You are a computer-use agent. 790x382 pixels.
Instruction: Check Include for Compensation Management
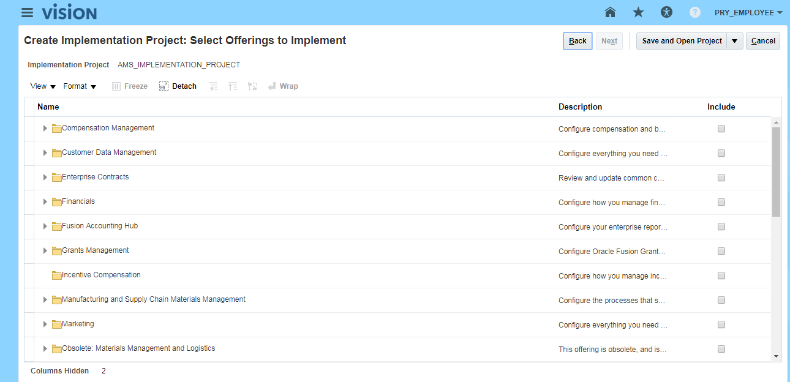point(721,129)
